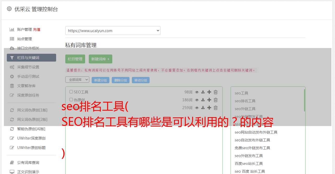Tick the 伪原创 checkbox
The width and height of the screenshot is (335, 174).
click(71, 100)
